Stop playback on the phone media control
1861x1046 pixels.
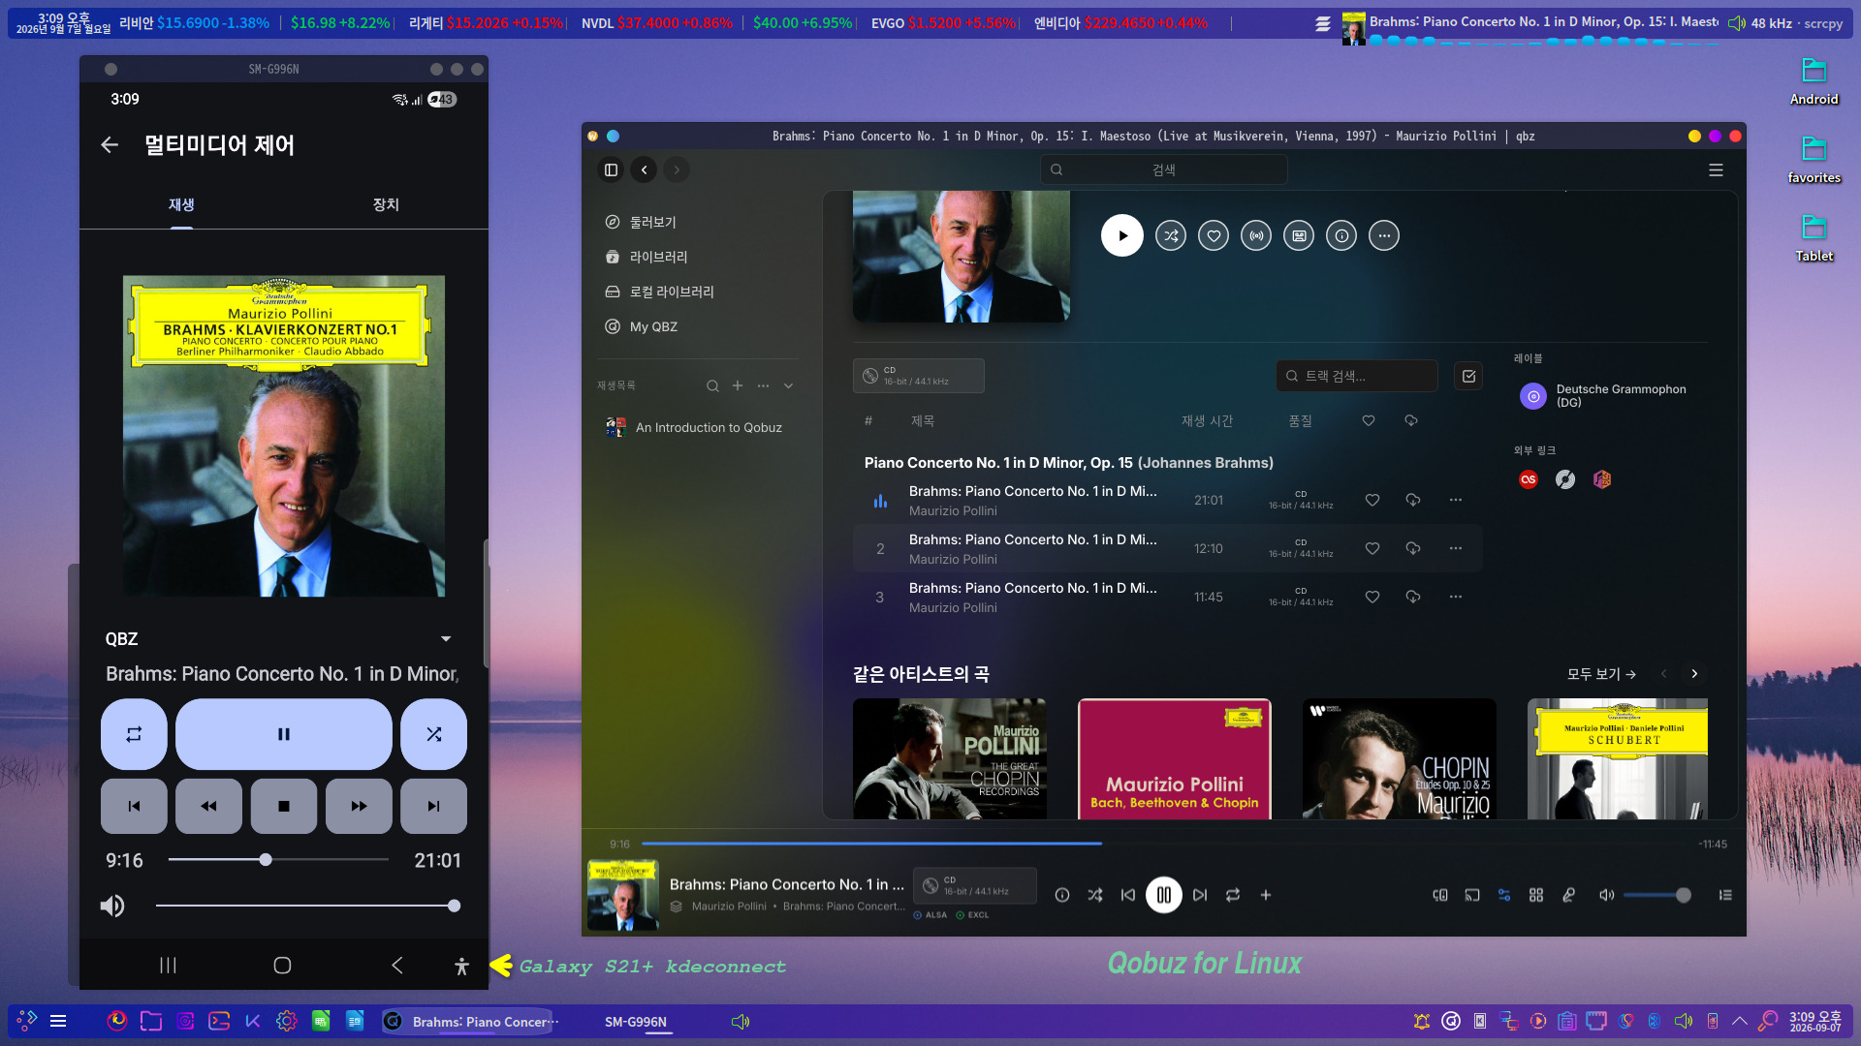[x=284, y=806]
